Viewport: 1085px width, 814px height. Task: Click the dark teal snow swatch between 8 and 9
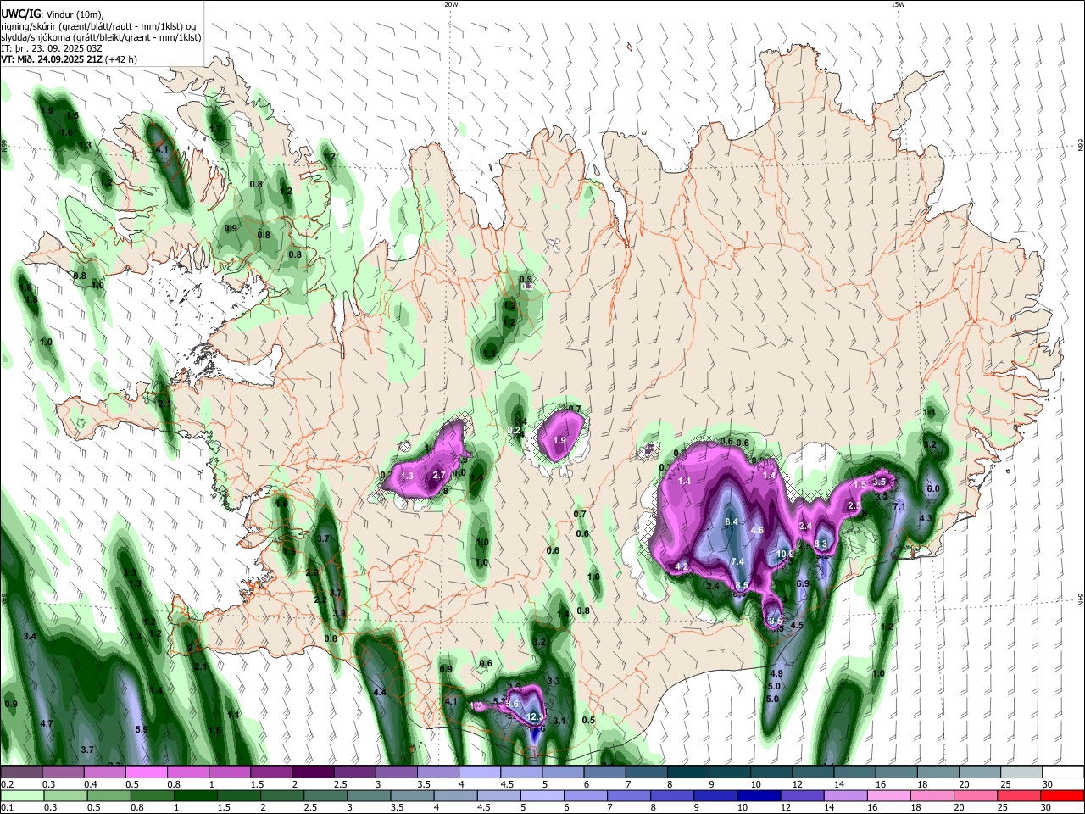pyautogui.click(x=688, y=772)
